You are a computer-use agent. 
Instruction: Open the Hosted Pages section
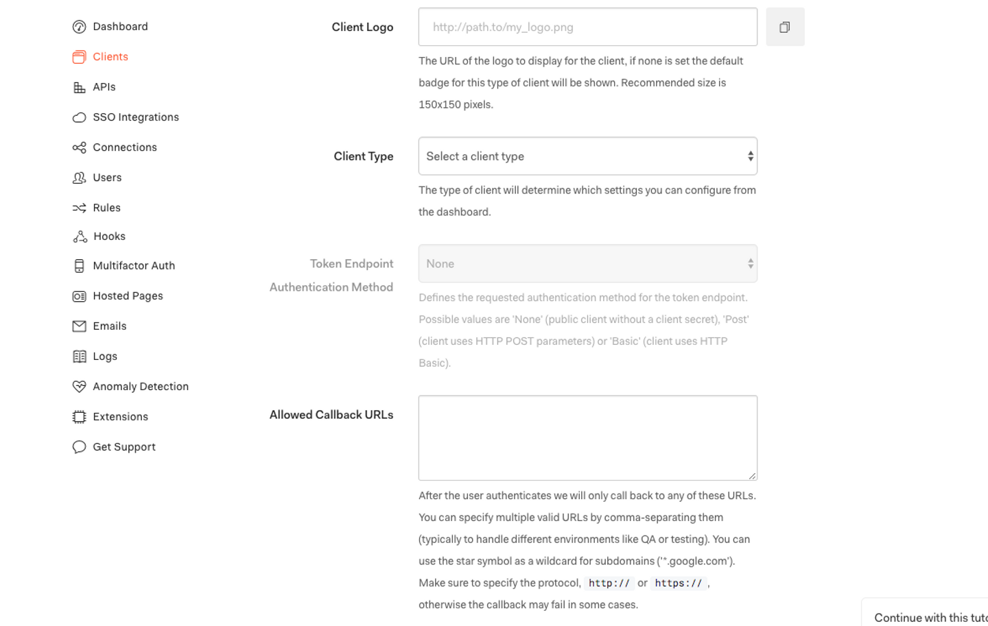pyautogui.click(x=128, y=296)
